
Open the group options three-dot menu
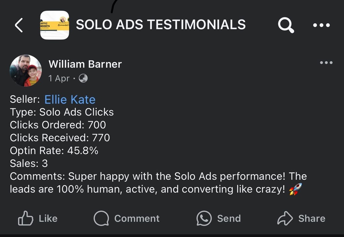(x=321, y=25)
